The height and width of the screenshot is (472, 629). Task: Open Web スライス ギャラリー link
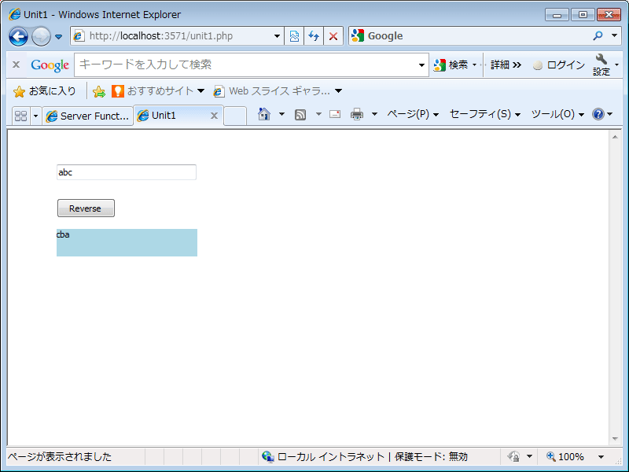click(x=278, y=91)
